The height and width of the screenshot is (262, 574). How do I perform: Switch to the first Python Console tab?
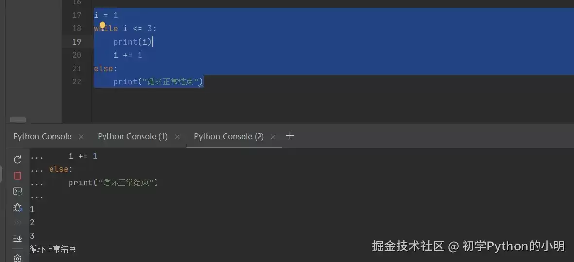pyautogui.click(x=42, y=136)
